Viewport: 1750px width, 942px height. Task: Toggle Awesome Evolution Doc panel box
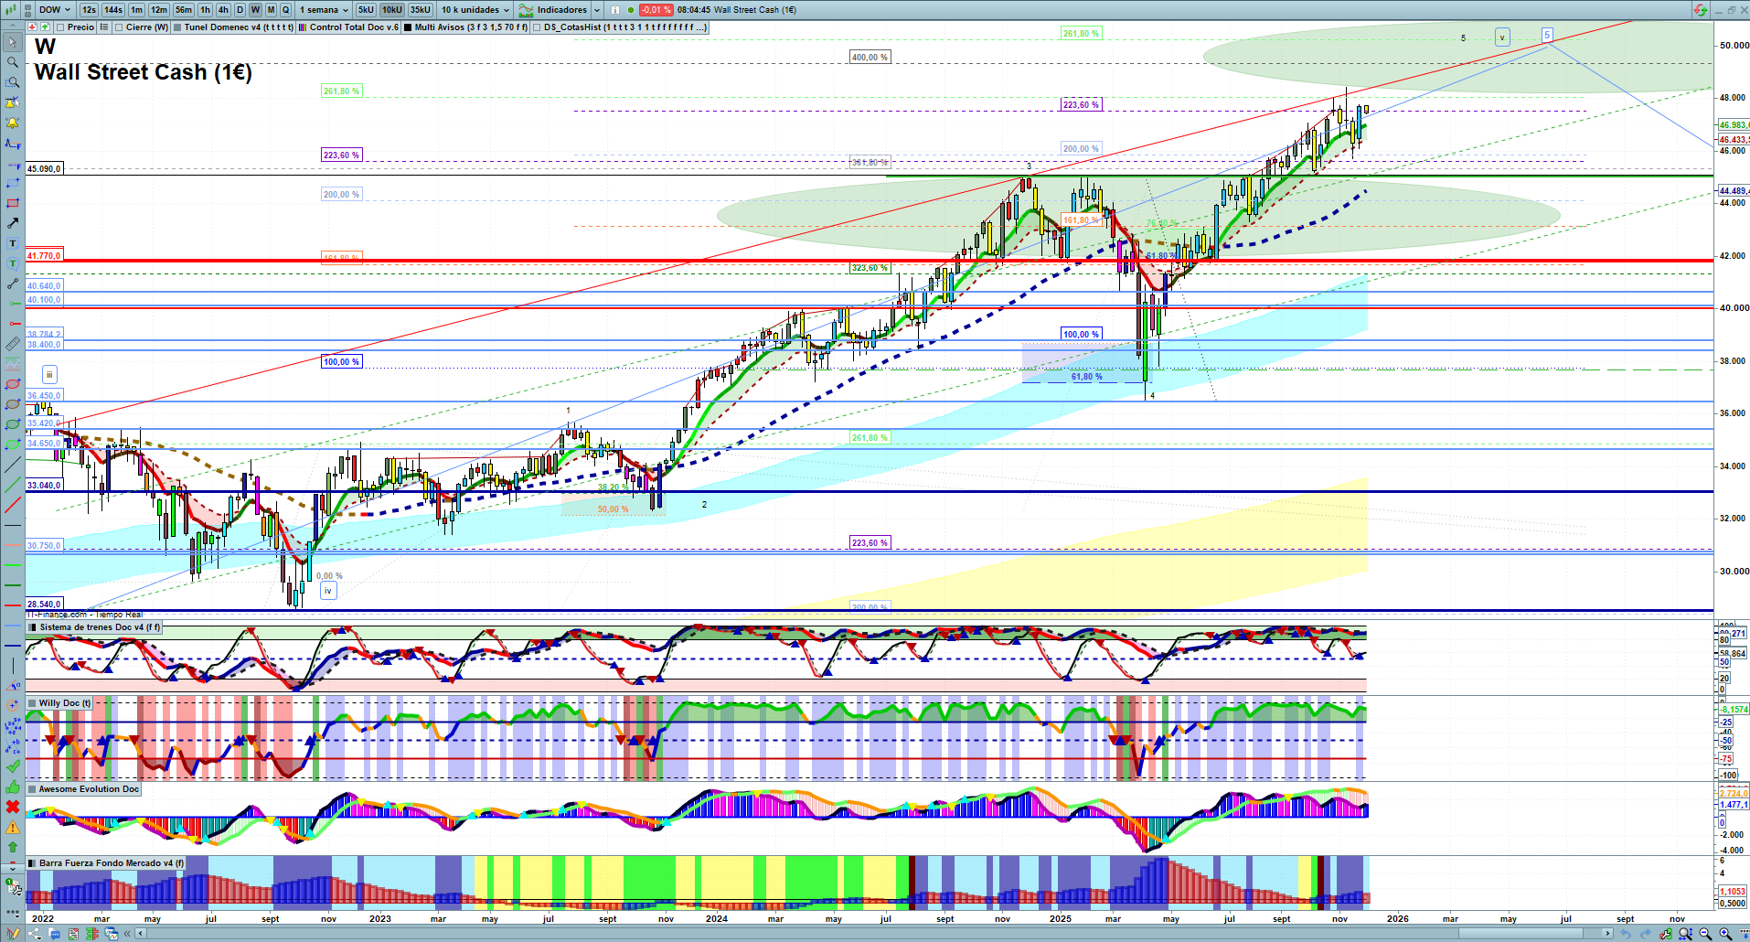pyautogui.click(x=33, y=789)
